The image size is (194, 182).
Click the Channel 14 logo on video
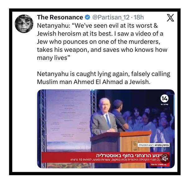tap(164, 99)
